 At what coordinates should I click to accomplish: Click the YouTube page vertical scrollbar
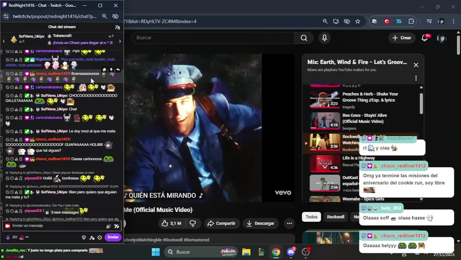[458, 45]
